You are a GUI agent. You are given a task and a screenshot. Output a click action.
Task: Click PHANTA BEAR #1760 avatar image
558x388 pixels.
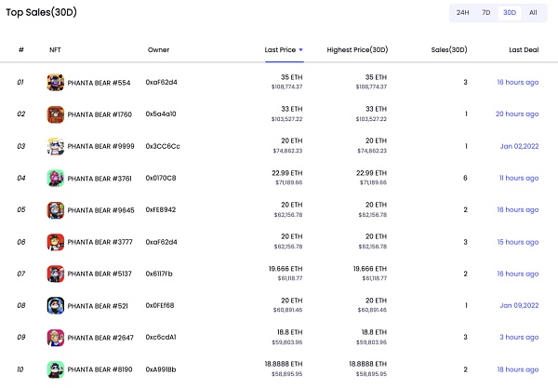(55, 114)
